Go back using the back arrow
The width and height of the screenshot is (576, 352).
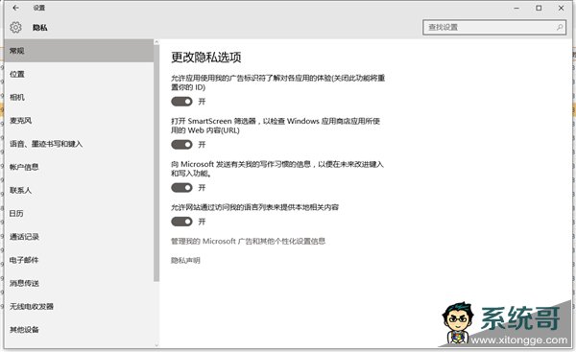coord(15,8)
